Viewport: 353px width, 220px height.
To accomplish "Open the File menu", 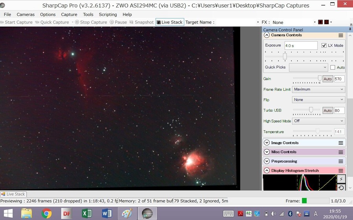I will (x=7, y=14).
